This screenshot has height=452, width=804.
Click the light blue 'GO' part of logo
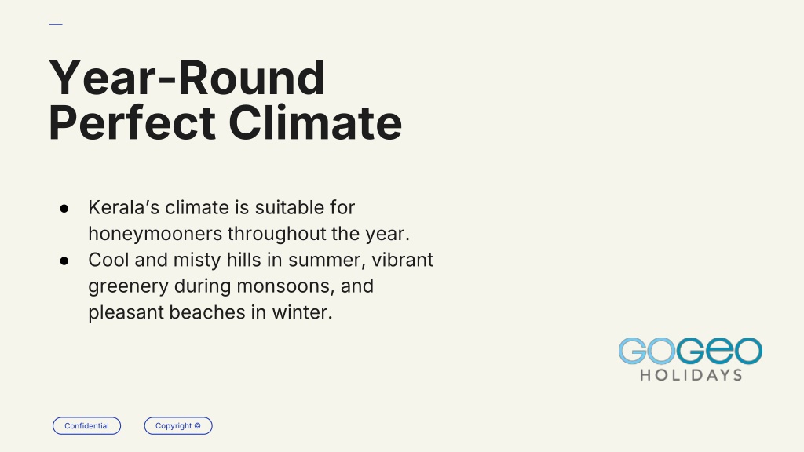coord(647,351)
